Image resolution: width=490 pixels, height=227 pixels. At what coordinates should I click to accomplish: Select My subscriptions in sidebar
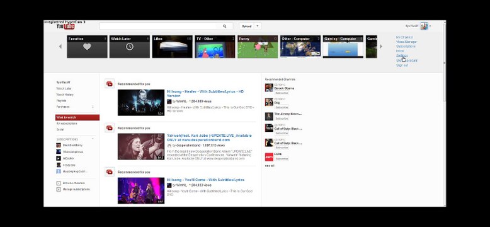click(x=67, y=124)
